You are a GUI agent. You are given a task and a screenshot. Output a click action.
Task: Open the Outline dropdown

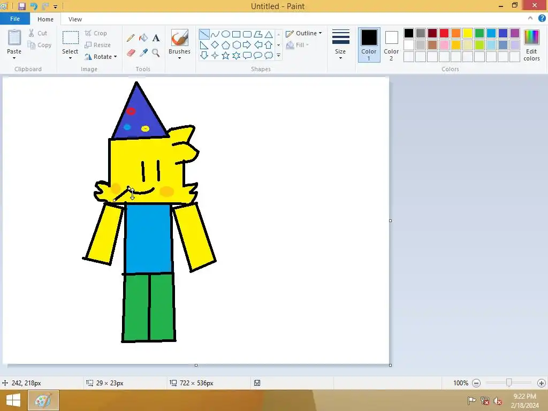tap(304, 33)
